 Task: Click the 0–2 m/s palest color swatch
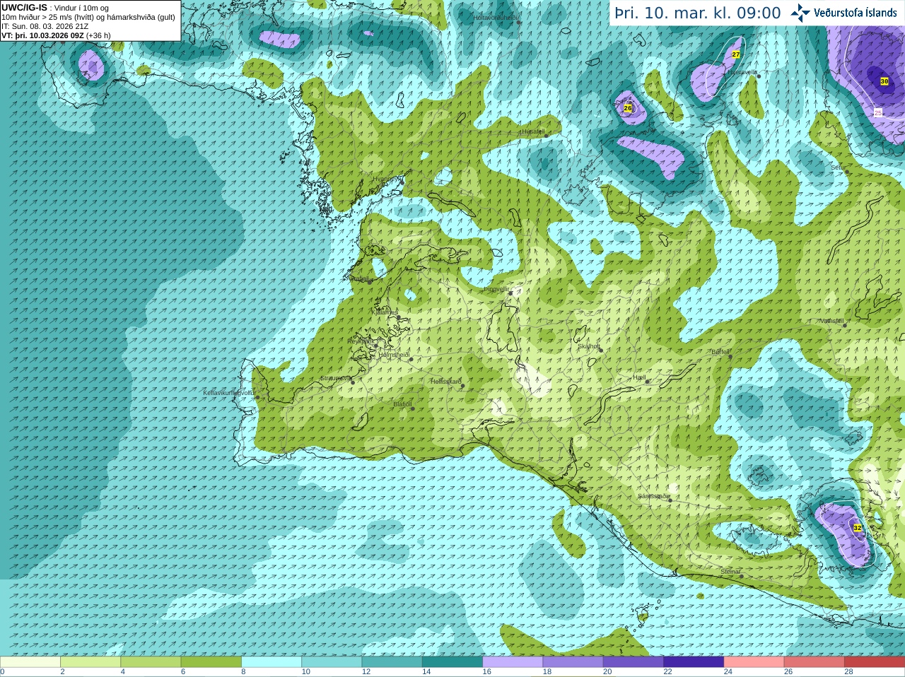30,662
